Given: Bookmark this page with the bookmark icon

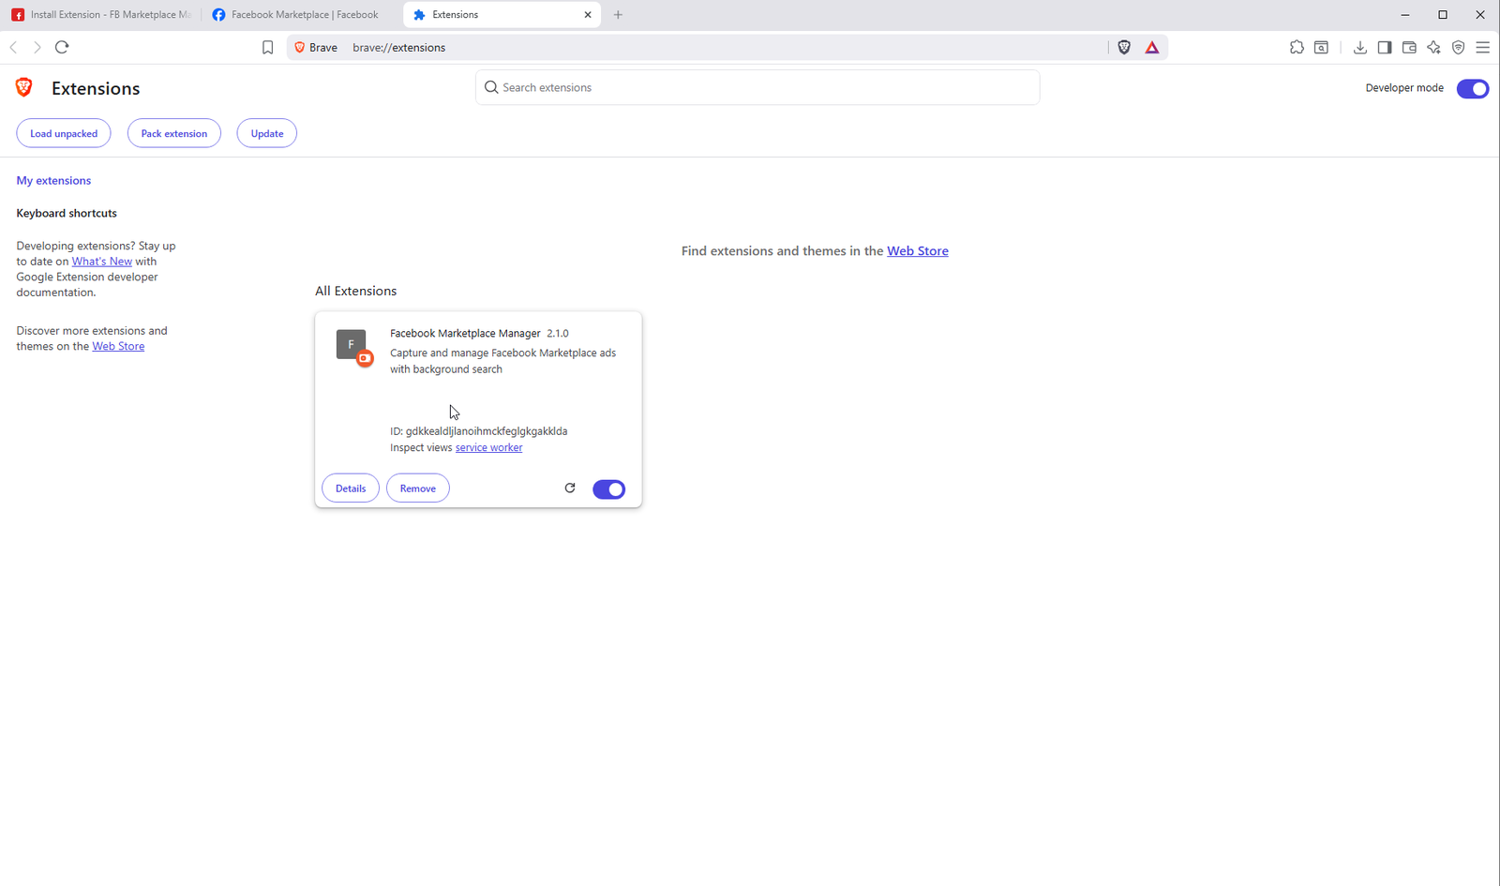Looking at the screenshot, I should coord(267,48).
